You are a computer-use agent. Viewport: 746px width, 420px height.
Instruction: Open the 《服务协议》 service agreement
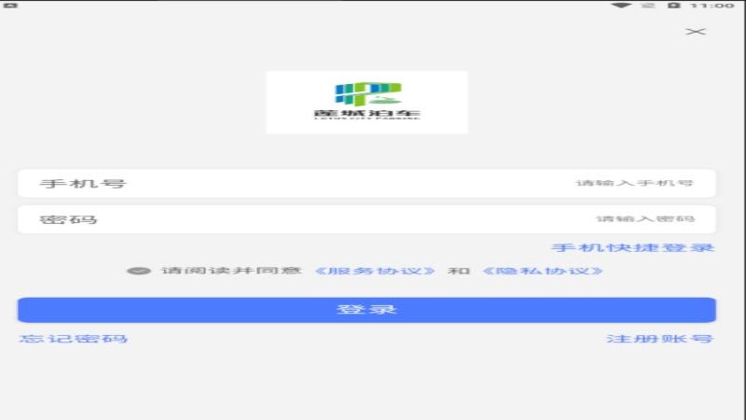coord(375,271)
